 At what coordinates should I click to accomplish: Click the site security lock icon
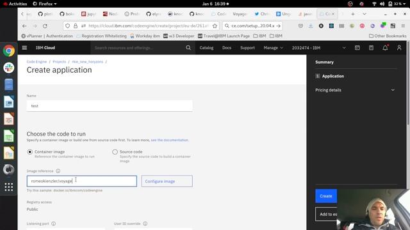(76, 26)
